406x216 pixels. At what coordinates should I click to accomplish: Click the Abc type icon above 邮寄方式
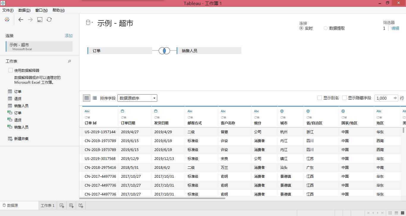click(190, 111)
